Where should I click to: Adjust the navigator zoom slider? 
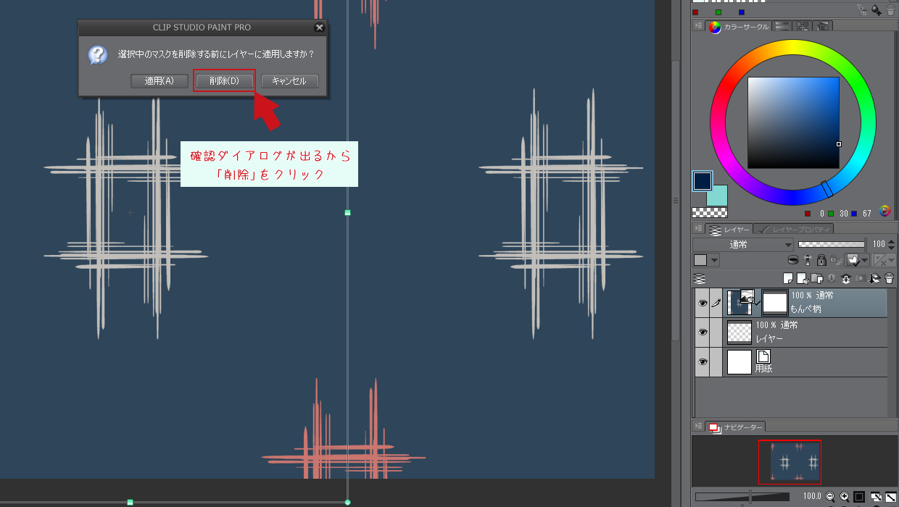tap(742, 496)
